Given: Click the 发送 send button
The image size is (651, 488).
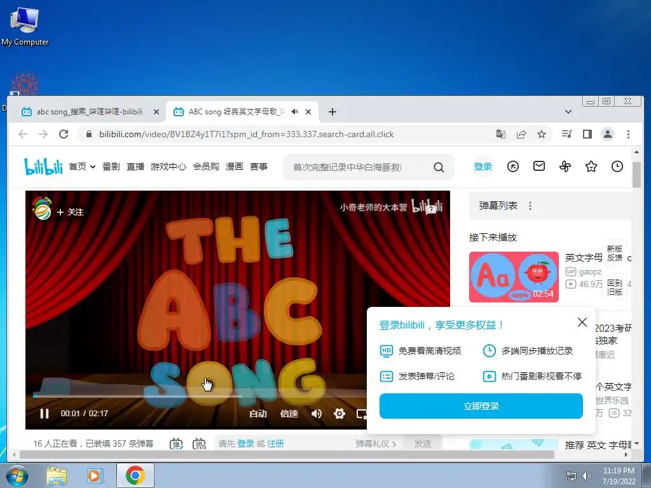Looking at the screenshot, I should coord(423,444).
